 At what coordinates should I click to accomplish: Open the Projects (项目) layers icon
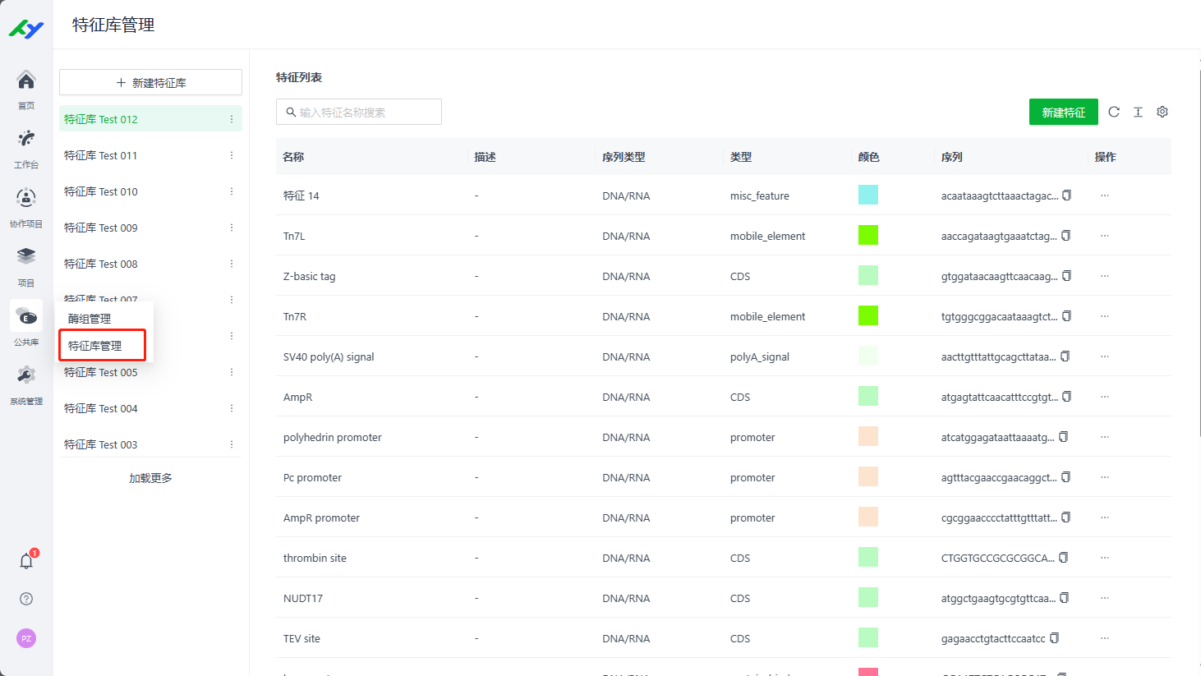pyautogui.click(x=26, y=257)
